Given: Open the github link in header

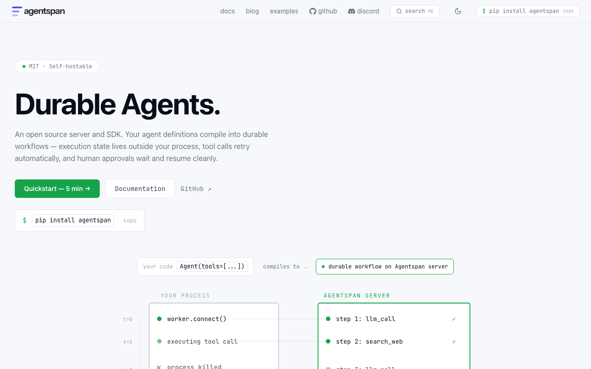Looking at the screenshot, I should click(x=323, y=11).
